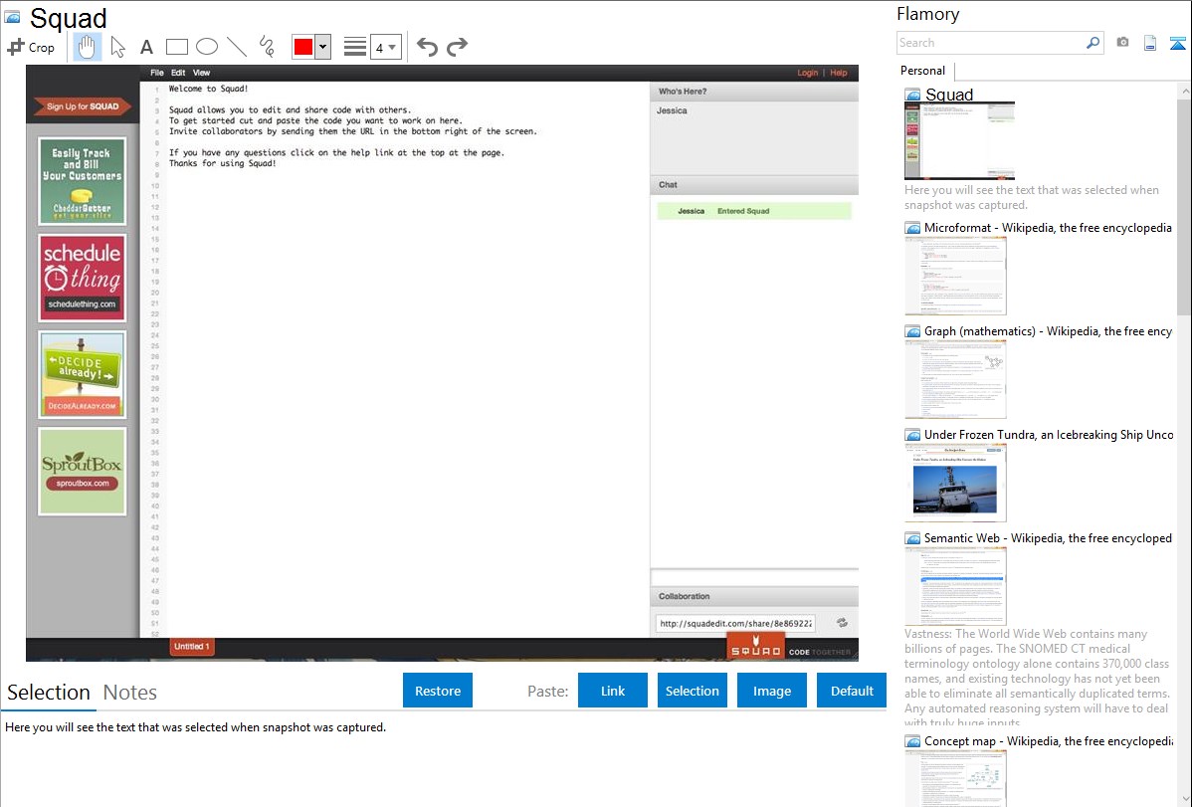Viewport: 1192px width, 807px height.
Task: Select user Jessica in Who's Here
Action: [x=672, y=111]
